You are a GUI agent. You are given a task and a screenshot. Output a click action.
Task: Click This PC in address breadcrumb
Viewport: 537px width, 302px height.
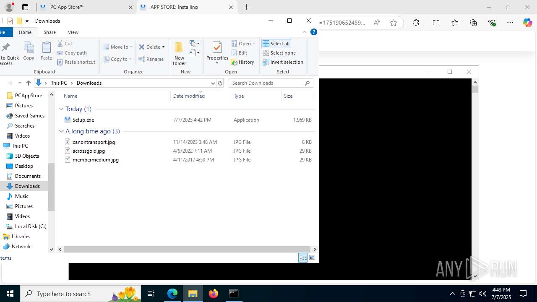[x=59, y=83]
